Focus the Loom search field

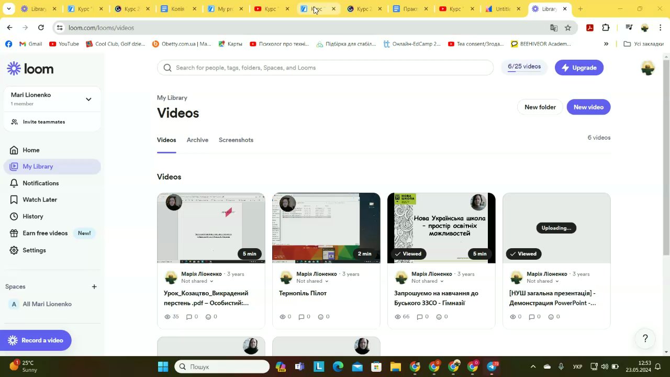pyautogui.click(x=325, y=68)
